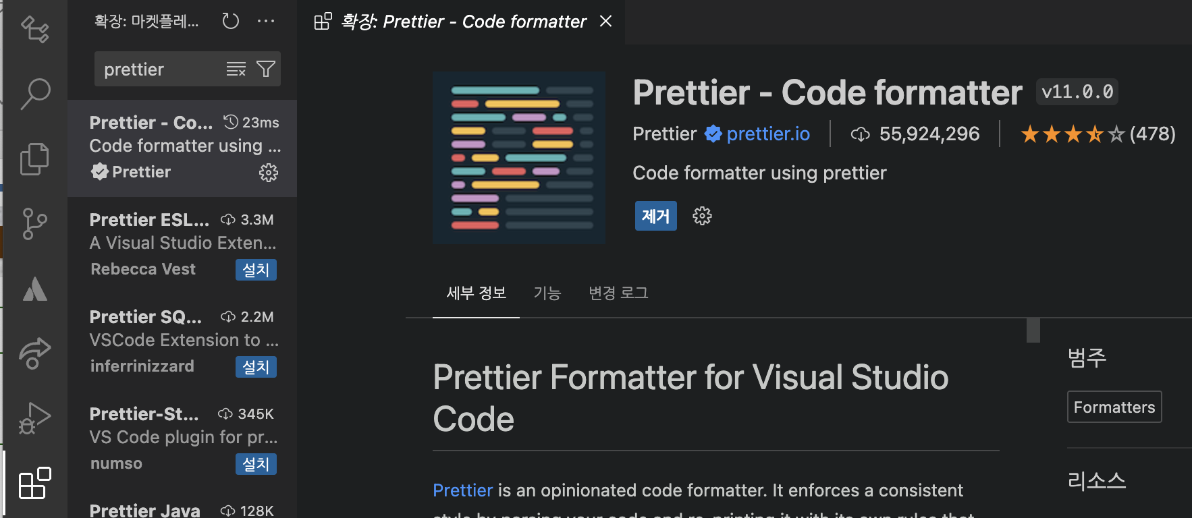This screenshot has width=1192, height=518.
Task: Open the Explorer files icon
Action: [35, 159]
